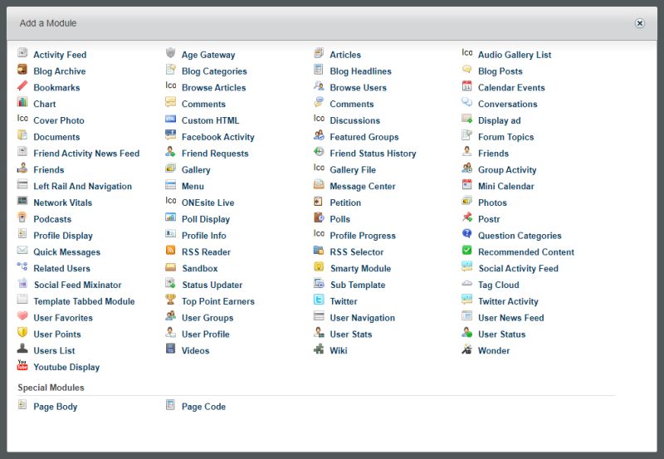Click the Blog Archive module icon
The width and height of the screenshot is (664, 459).
pos(22,70)
